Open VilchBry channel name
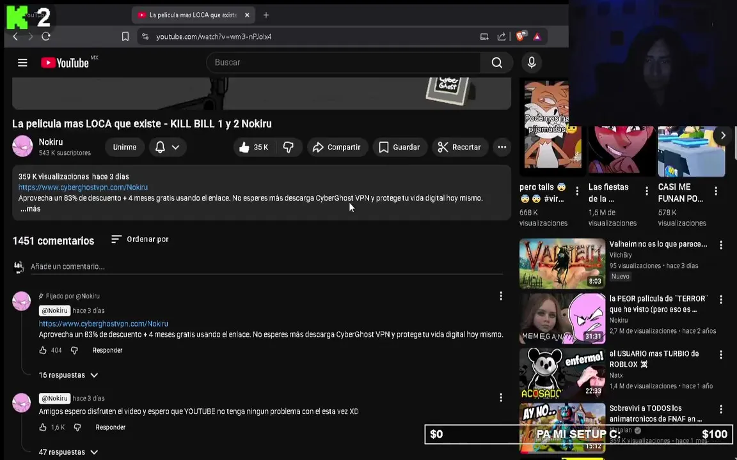The width and height of the screenshot is (737, 460). click(621, 255)
